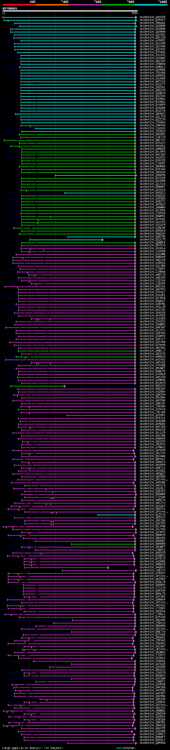Open hit UniRef100_B7FHY7
The height and width of the screenshot is (750, 170).
pos(152,20)
